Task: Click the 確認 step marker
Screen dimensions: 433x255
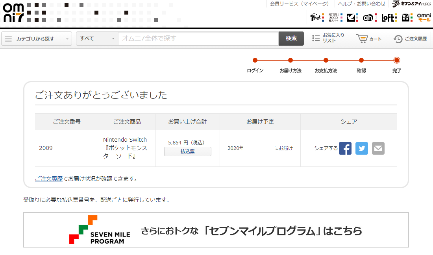Action: click(361, 60)
